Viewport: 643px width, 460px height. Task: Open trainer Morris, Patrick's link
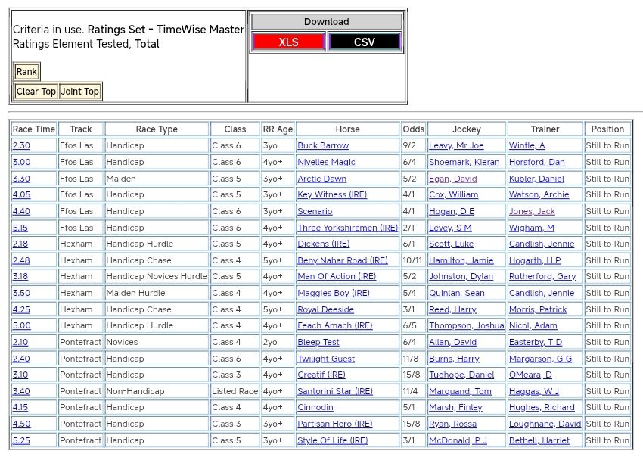click(x=538, y=309)
